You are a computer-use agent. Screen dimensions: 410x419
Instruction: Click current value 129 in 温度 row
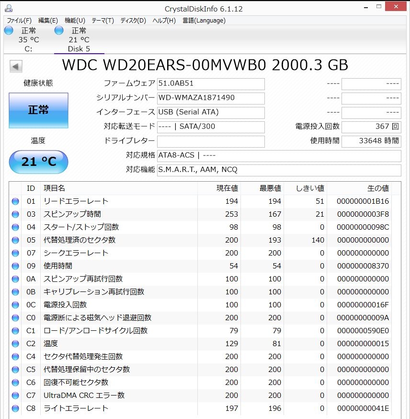click(x=231, y=343)
